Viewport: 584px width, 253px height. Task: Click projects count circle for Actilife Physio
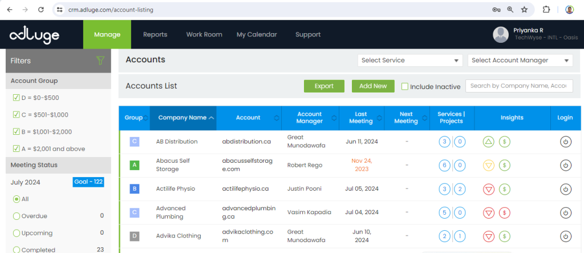click(460, 189)
